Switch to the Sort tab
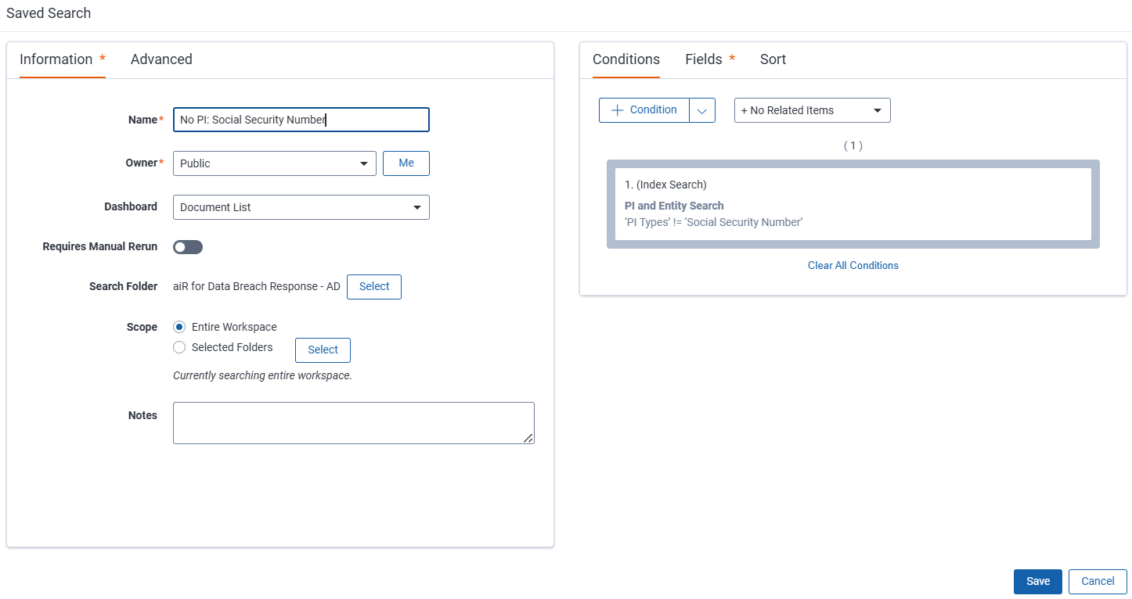Screen dimensions: 1132x599 coord(773,59)
